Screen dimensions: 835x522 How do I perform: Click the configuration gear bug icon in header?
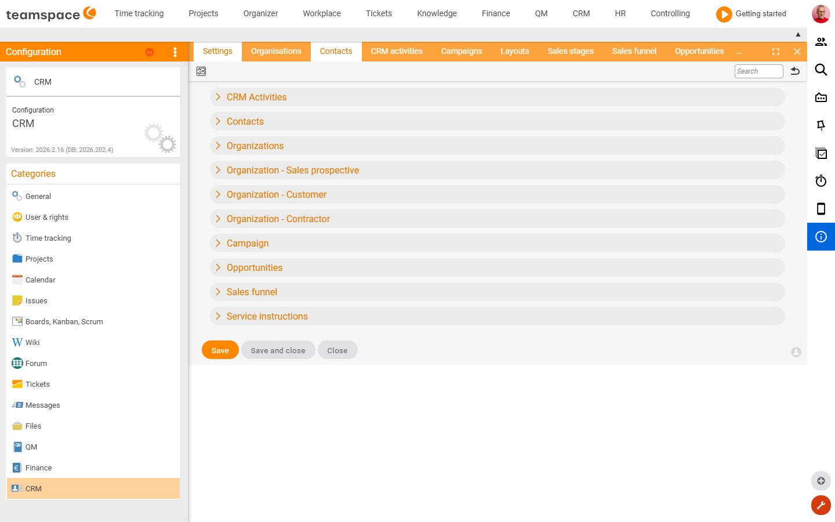(150, 52)
